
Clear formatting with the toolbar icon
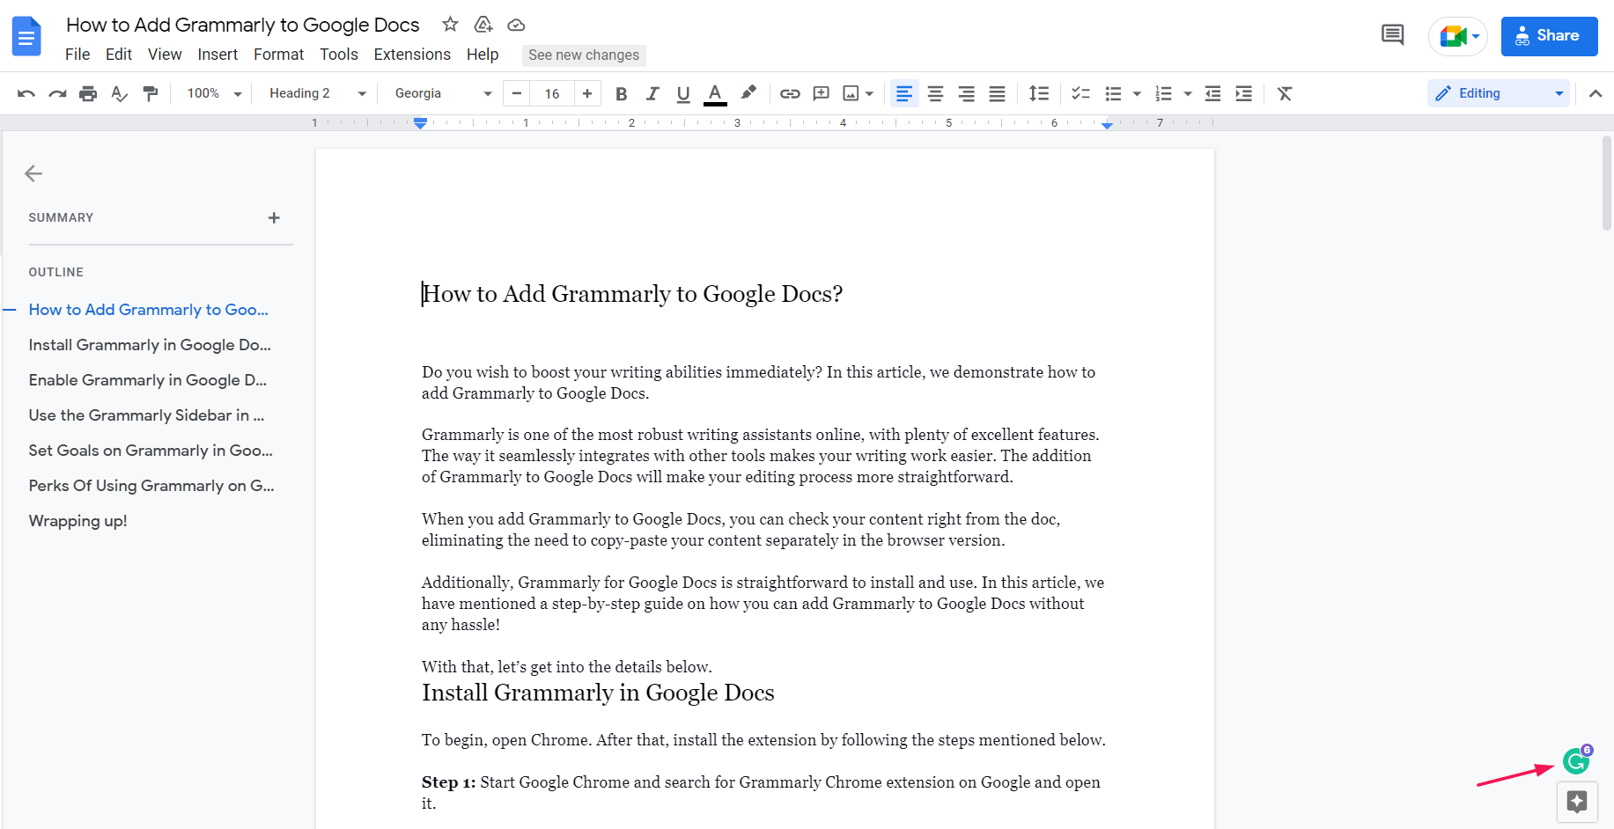1285,93
